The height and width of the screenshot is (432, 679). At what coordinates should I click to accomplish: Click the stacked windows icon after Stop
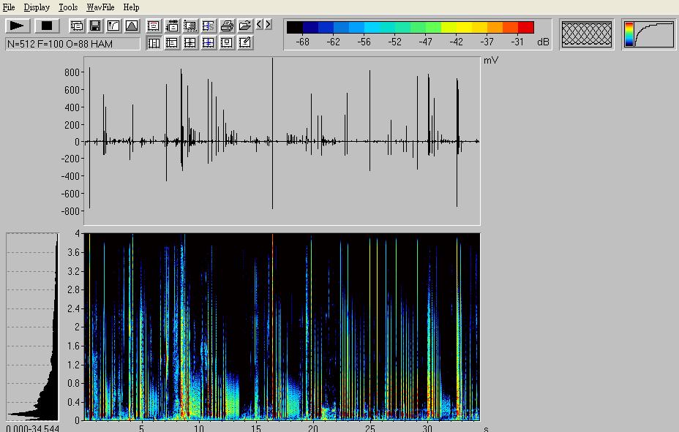[77, 26]
